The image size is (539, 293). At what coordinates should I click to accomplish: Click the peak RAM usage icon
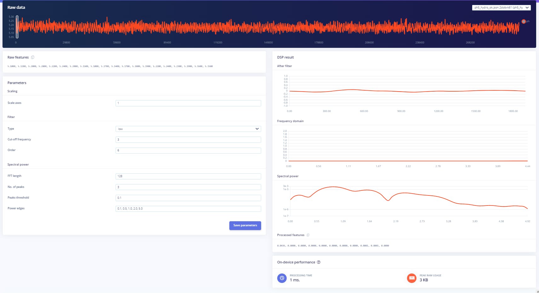tap(412, 278)
